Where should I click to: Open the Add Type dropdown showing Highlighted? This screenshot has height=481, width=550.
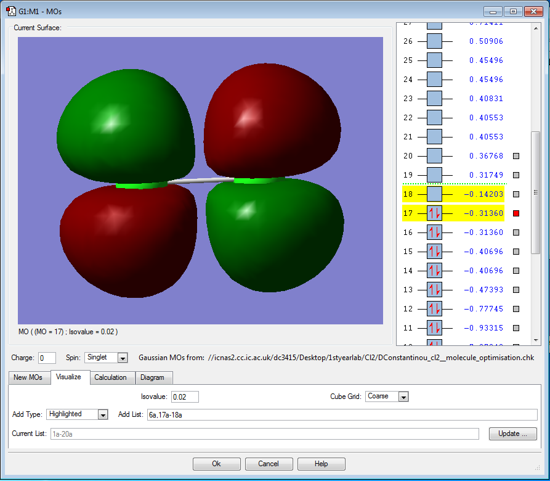pos(102,414)
